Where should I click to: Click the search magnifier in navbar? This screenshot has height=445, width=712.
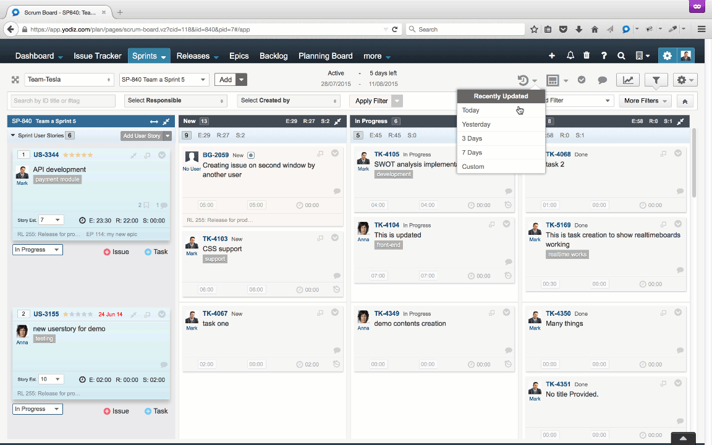(621, 56)
